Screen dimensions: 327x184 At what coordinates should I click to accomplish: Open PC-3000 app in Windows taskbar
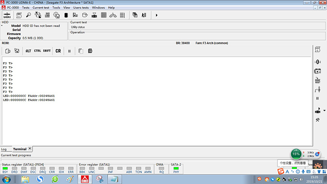point(85,179)
